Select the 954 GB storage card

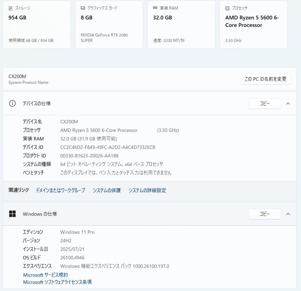36,24
